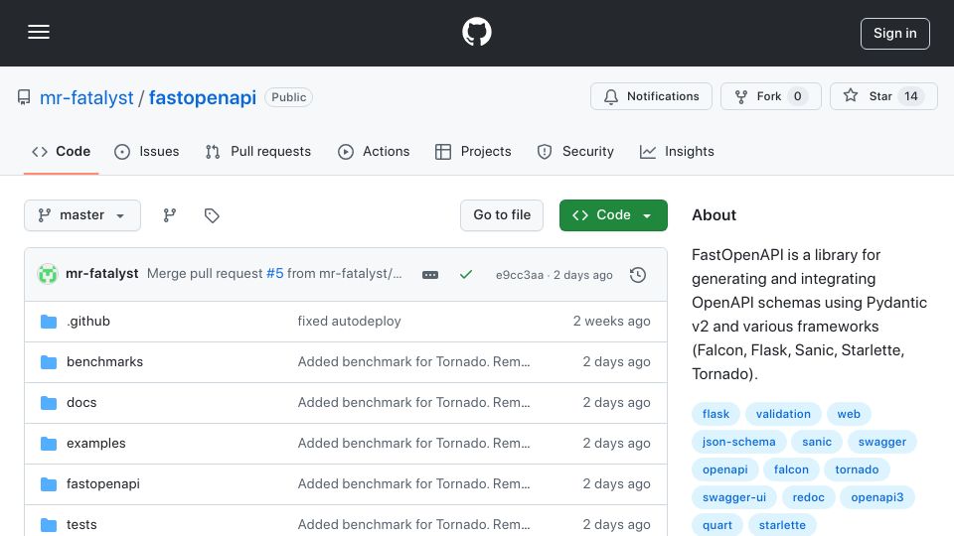Switch to the Insights tab

tap(677, 151)
